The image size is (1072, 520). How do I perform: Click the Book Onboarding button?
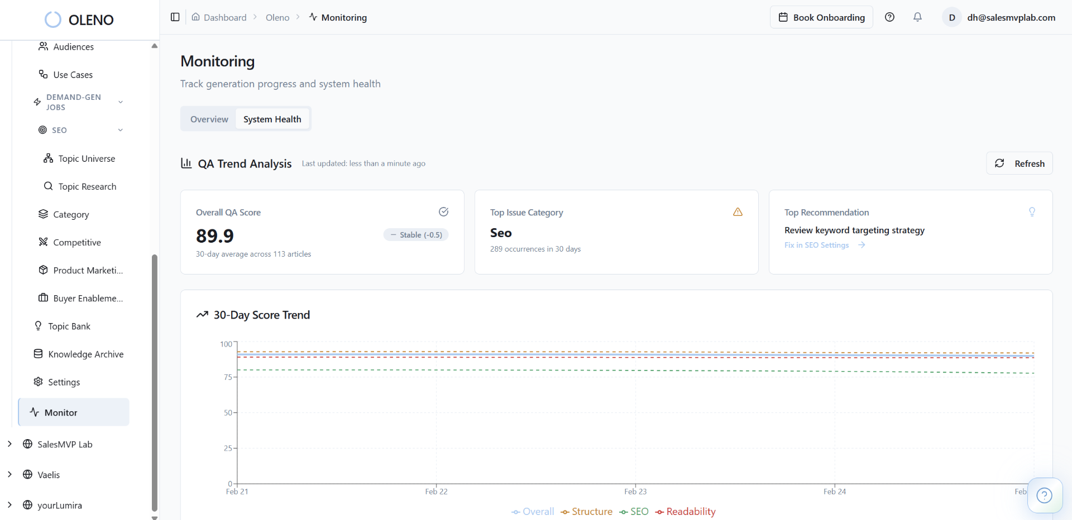click(x=821, y=17)
